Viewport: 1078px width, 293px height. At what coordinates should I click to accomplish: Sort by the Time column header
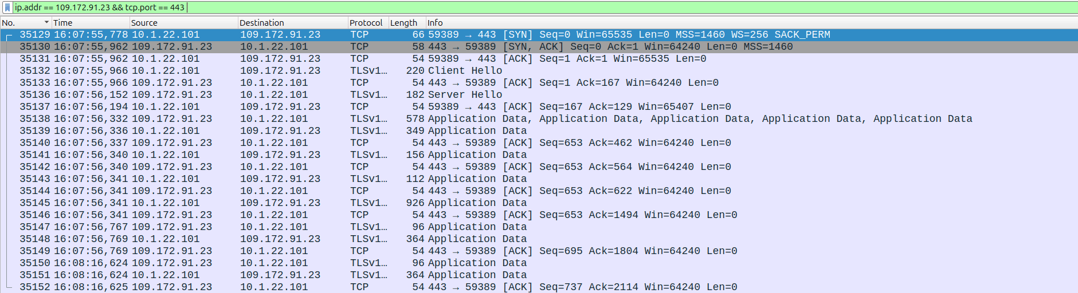pyautogui.click(x=90, y=23)
